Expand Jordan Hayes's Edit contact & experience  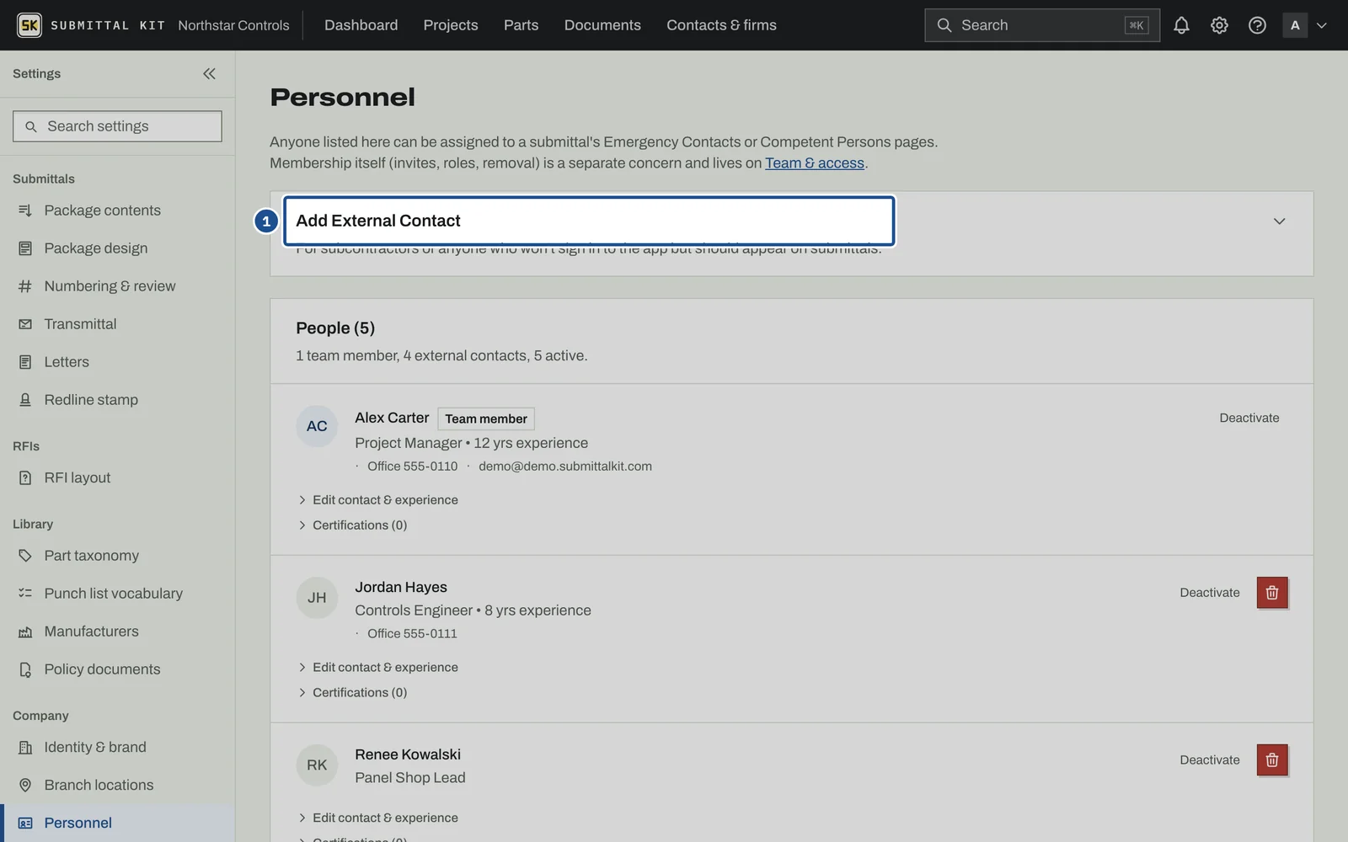(x=378, y=668)
